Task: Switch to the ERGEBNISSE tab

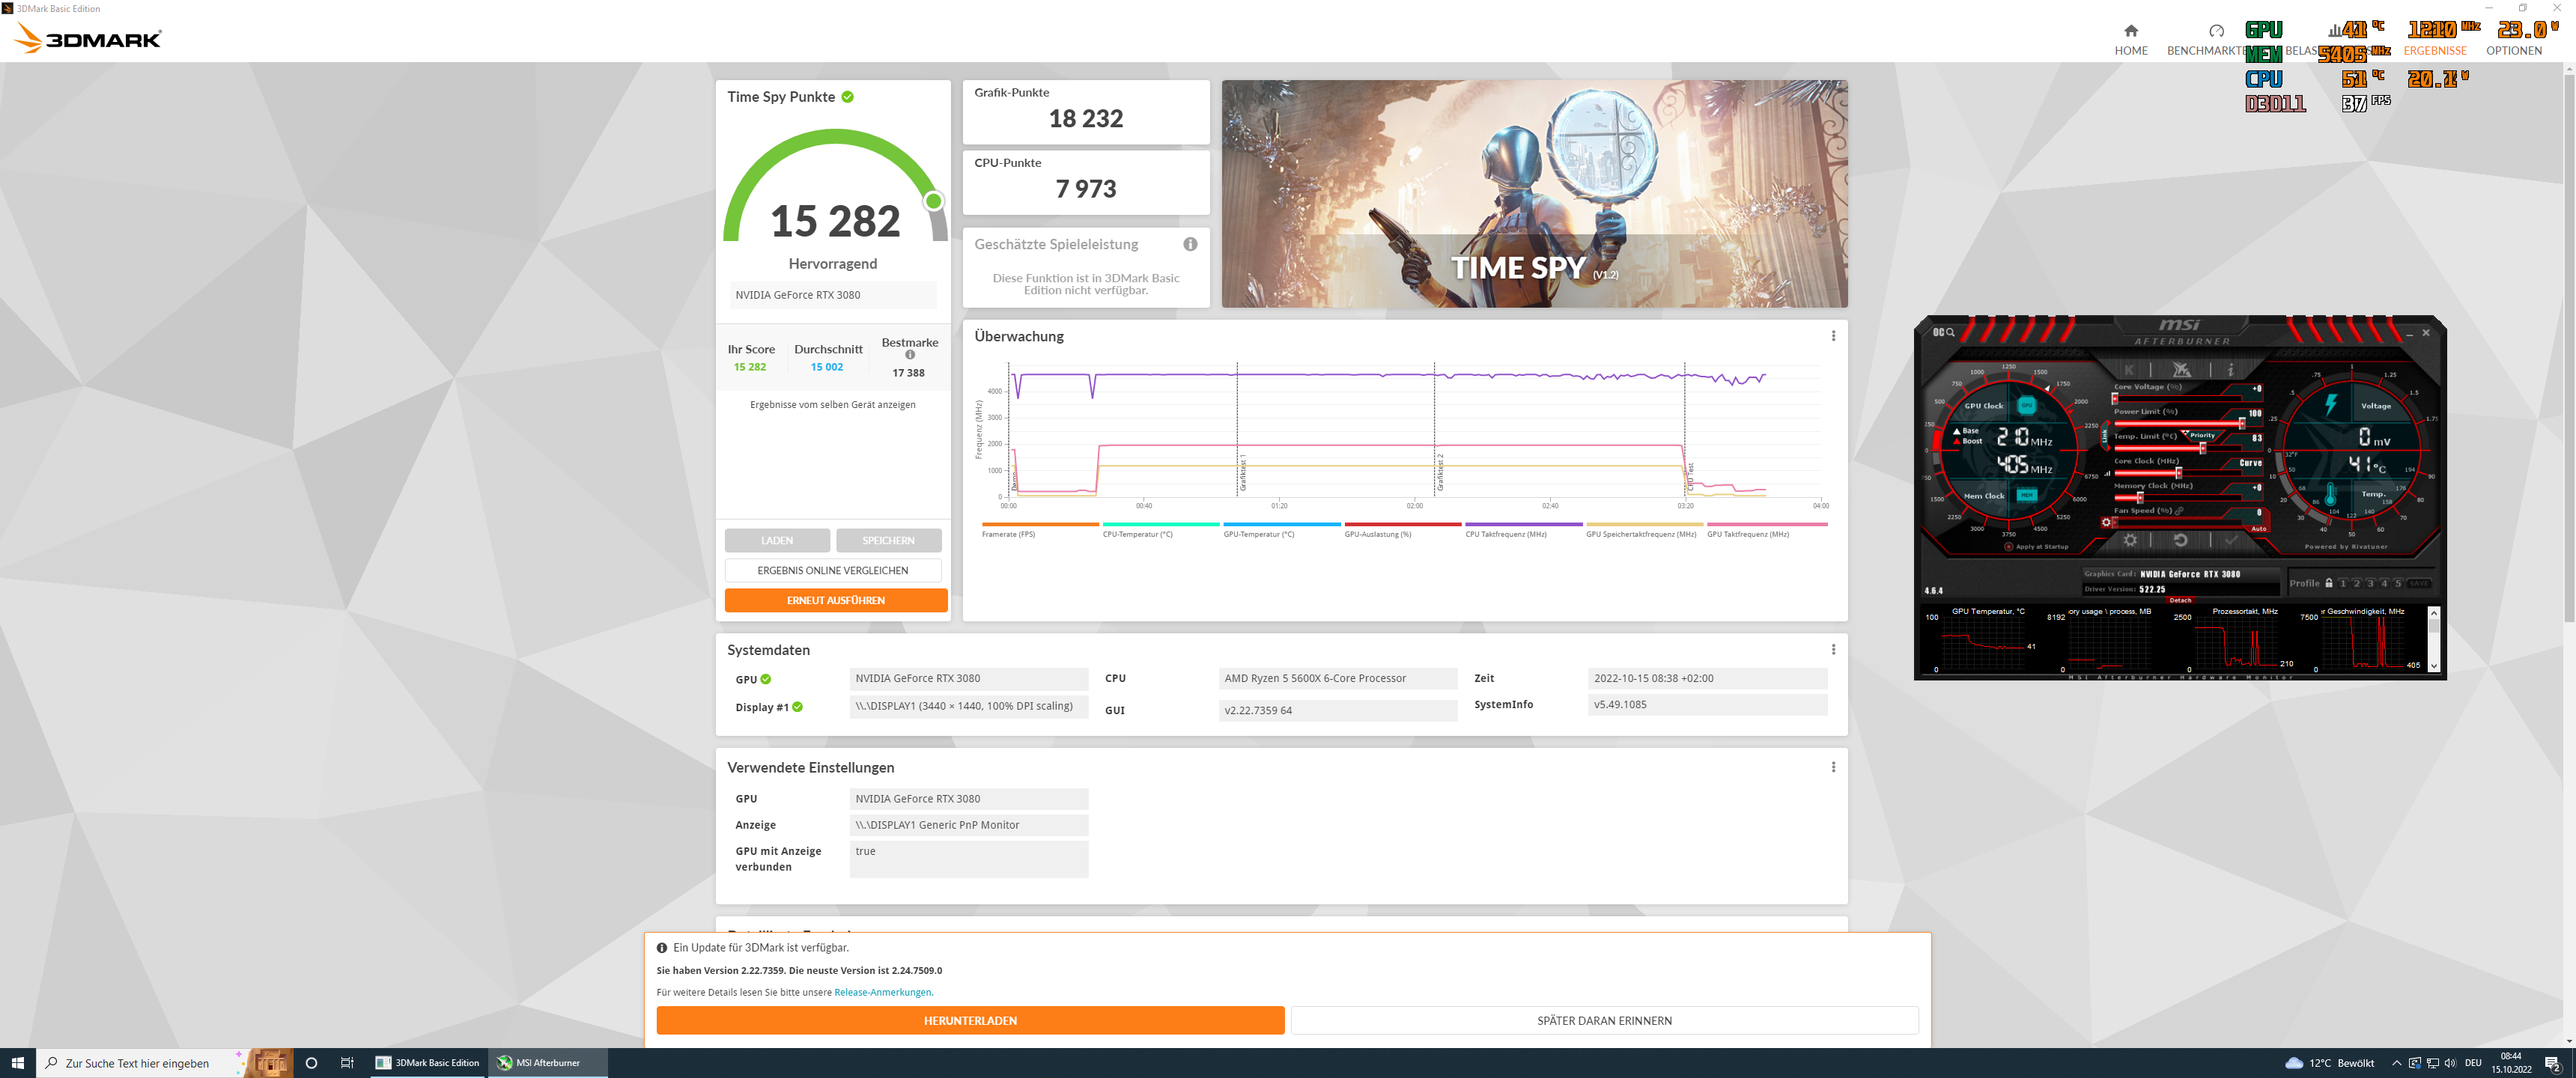Action: [x=2434, y=50]
